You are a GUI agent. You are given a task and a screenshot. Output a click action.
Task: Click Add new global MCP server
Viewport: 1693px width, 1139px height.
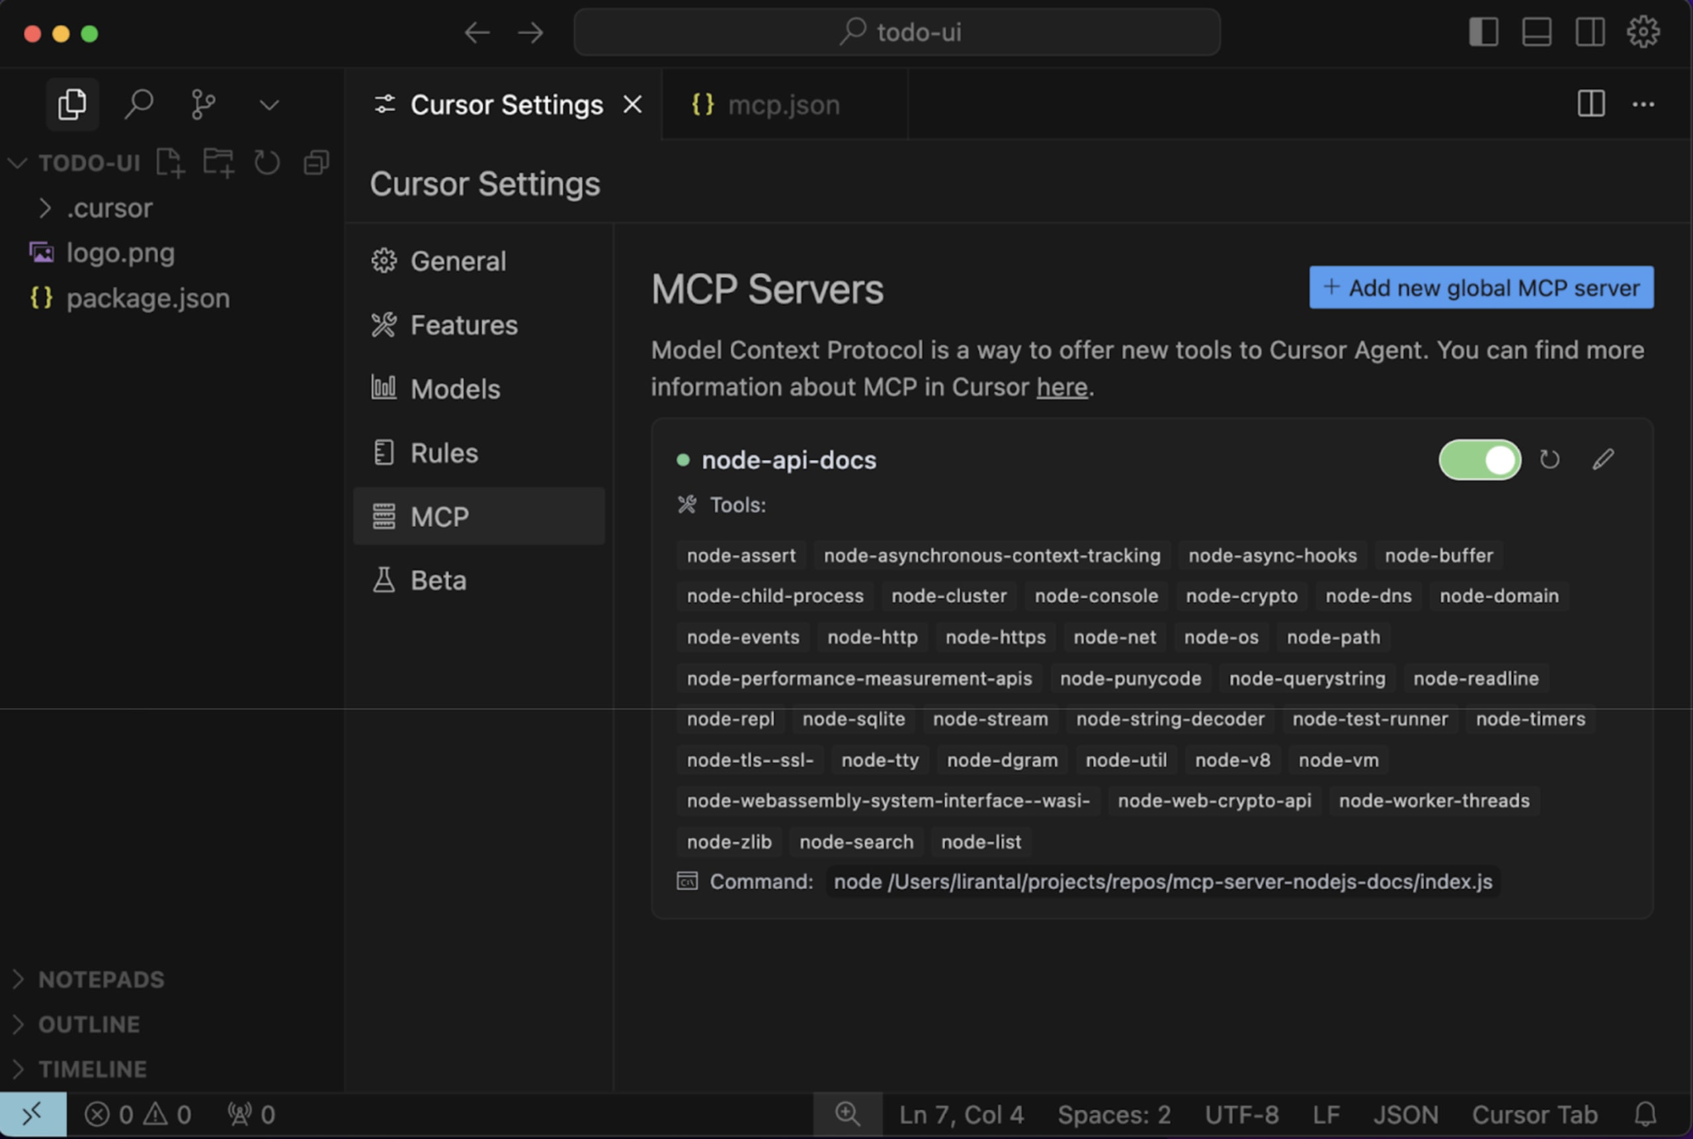click(x=1481, y=288)
